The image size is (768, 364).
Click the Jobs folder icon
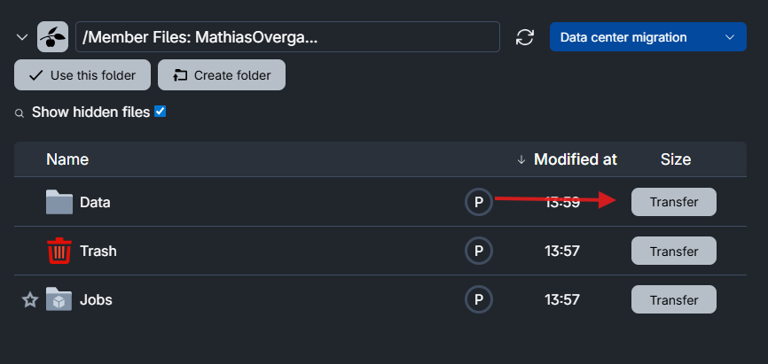(x=59, y=300)
